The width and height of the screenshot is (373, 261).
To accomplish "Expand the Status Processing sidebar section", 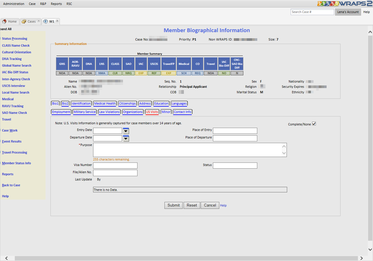I will 15,39.
